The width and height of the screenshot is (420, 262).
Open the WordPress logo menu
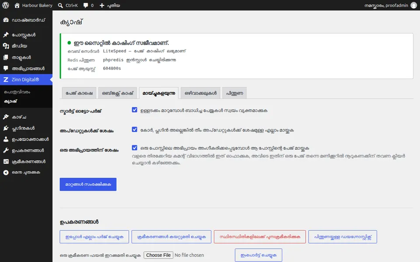point(6,5)
